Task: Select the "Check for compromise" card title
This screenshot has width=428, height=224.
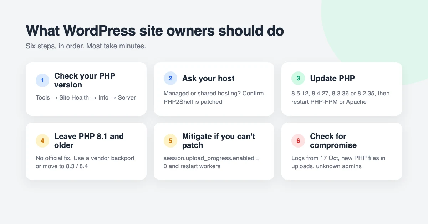Action: pyautogui.click(x=333, y=141)
